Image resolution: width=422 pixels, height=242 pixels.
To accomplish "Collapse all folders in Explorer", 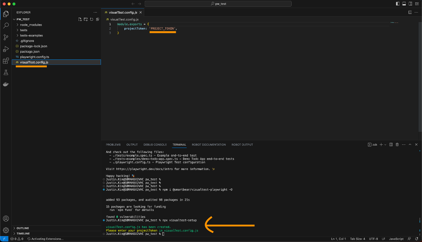I will (x=97, y=19).
